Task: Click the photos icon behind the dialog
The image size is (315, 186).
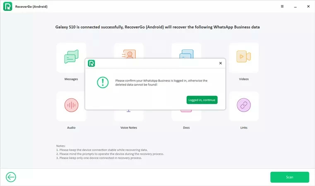Action: tap(186, 54)
